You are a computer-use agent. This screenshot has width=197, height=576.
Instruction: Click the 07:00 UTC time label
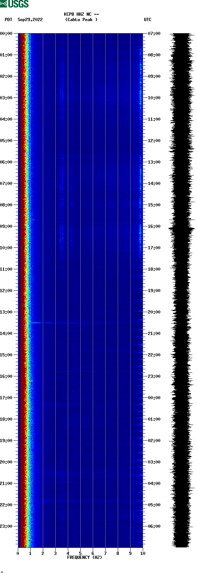click(x=154, y=34)
